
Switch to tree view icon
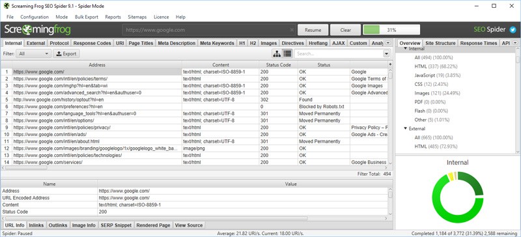click(x=276, y=53)
